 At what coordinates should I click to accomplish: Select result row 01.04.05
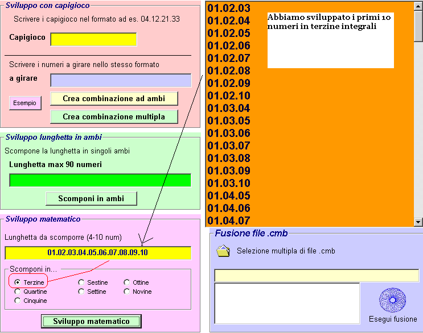coord(229,196)
